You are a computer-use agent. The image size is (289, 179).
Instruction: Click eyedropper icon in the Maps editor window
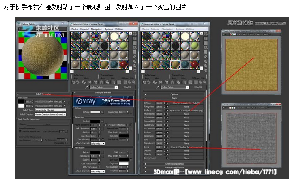[158, 87]
